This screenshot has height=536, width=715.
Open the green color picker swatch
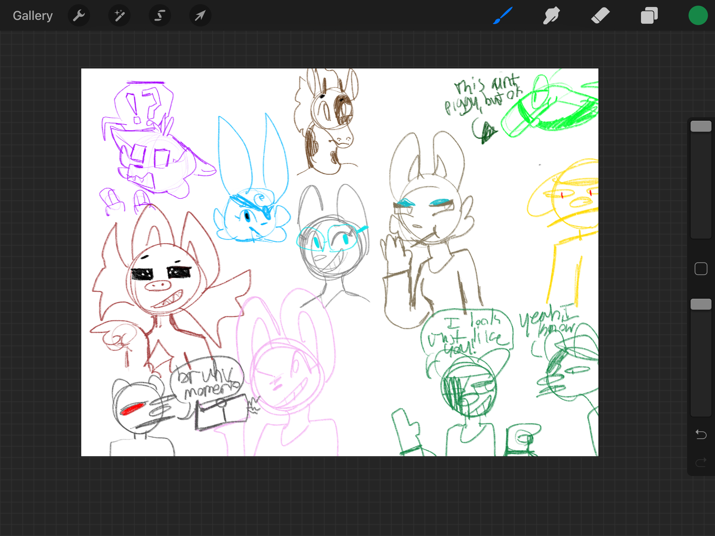tap(698, 16)
